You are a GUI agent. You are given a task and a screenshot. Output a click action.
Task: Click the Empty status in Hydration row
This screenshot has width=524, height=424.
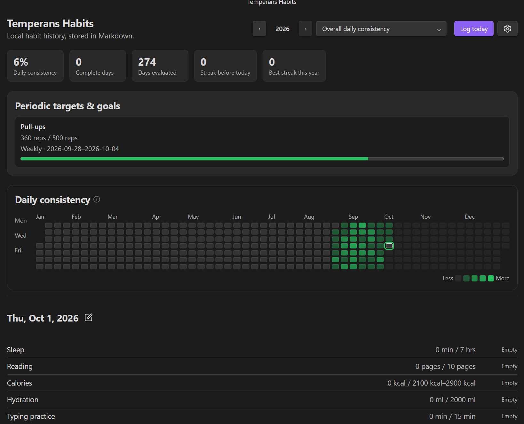tap(509, 400)
